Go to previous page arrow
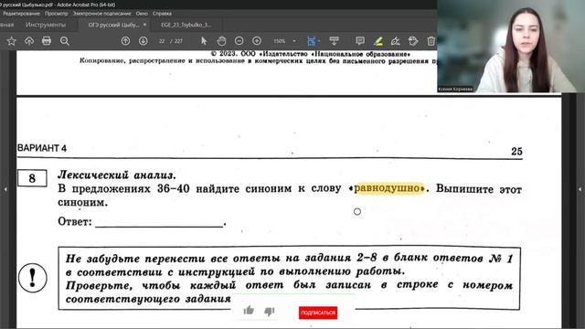Image resolution: width=585 pixels, height=329 pixels. point(125,41)
